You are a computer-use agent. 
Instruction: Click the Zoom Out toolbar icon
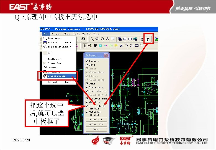(102, 39)
